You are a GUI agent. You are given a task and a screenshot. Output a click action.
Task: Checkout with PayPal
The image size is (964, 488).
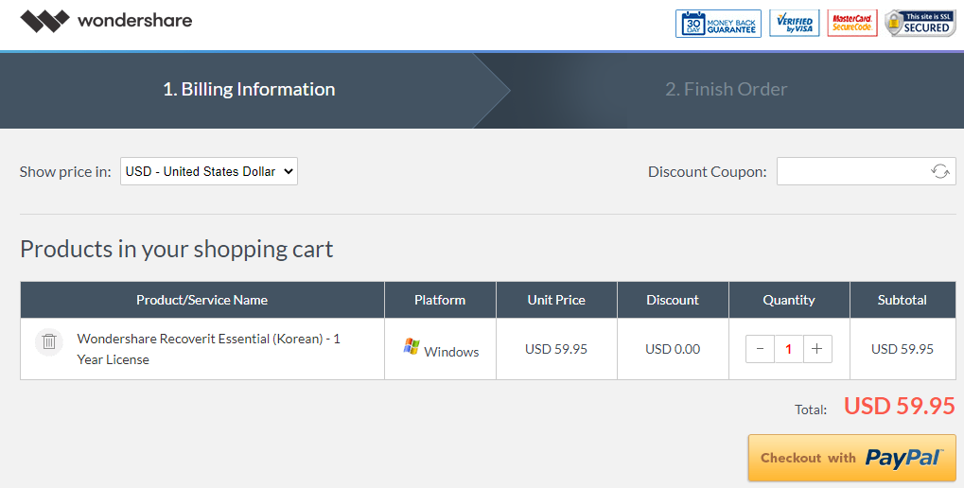click(851, 458)
